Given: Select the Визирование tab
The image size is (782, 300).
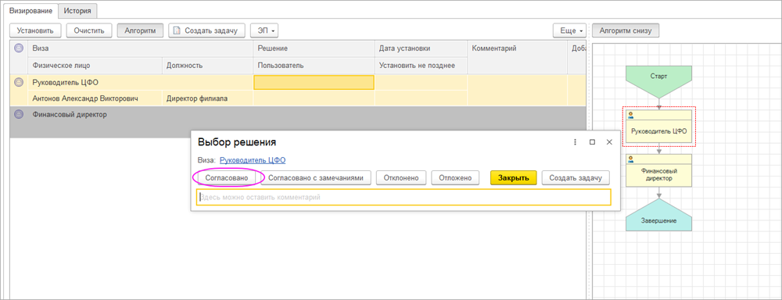Looking at the screenshot, I should (31, 10).
